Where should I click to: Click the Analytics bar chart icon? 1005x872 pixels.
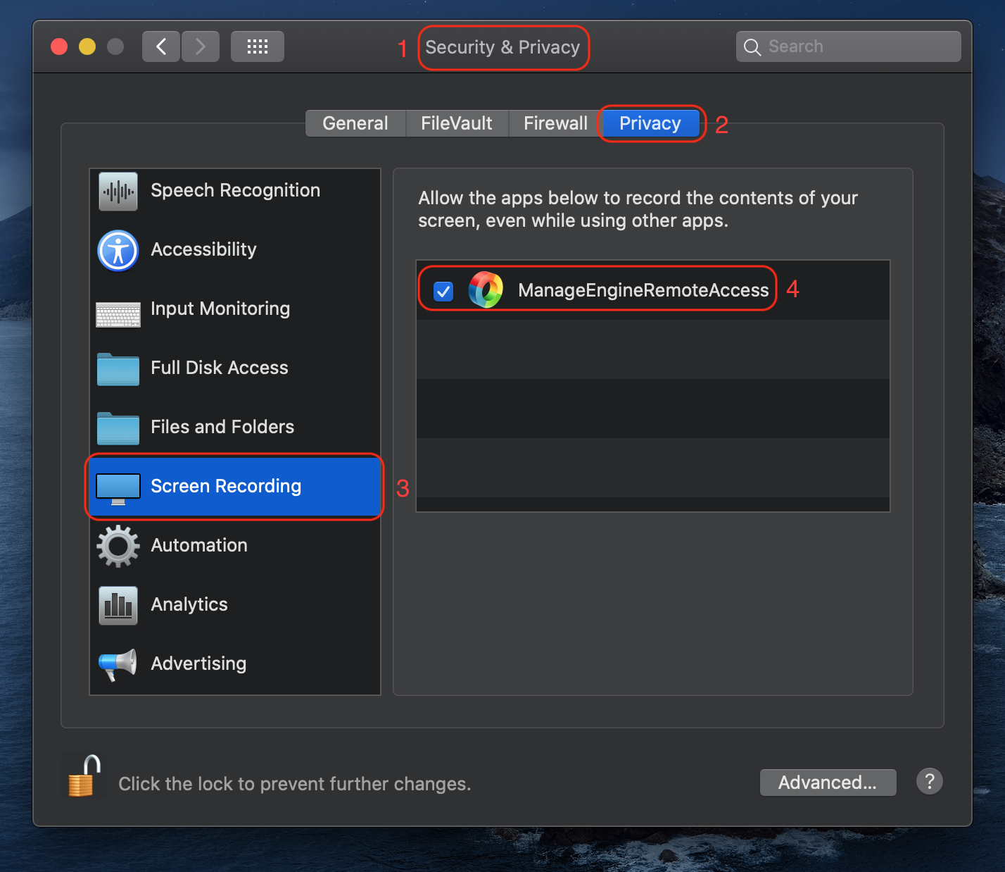[117, 605]
